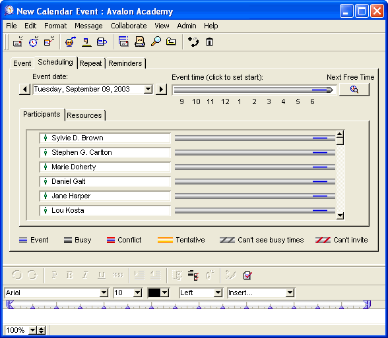This screenshot has height=338, width=388.
Task: Click the clock icon in toolbar
Action: tap(34, 42)
